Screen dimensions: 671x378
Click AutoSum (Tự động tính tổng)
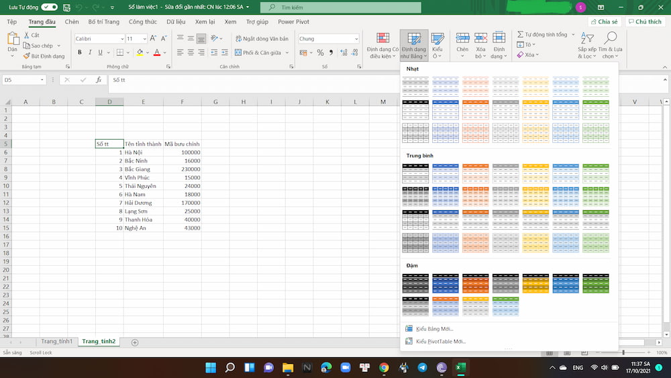[x=542, y=34]
